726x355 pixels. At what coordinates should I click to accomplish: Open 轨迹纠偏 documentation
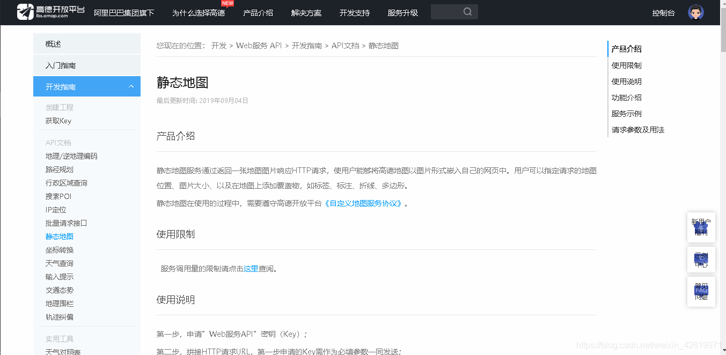coord(60,317)
